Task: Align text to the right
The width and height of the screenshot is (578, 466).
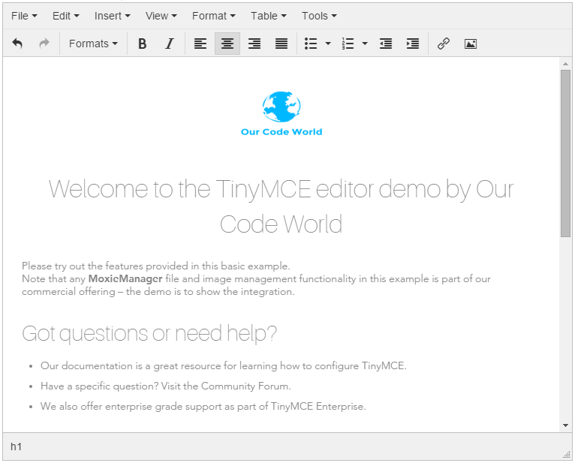Action: coord(254,44)
